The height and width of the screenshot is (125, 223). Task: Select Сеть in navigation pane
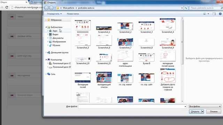point(53,74)
